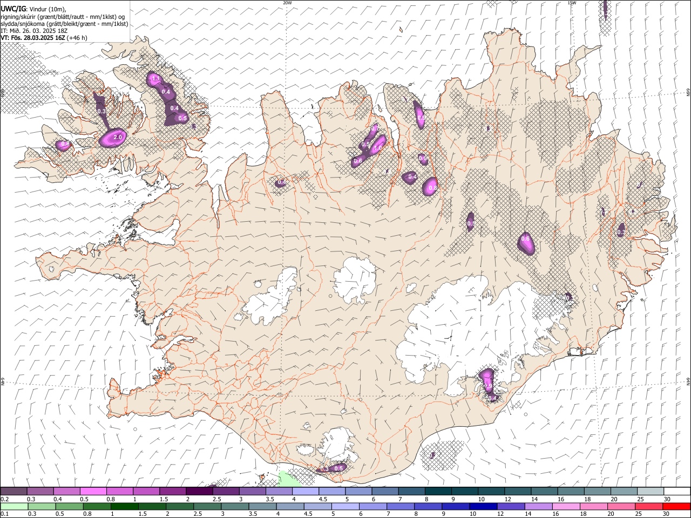Click the 'VT: Fös. 28.03.2025 16Z' valid time text
The image size is (691, 518).
pos(32,38)
